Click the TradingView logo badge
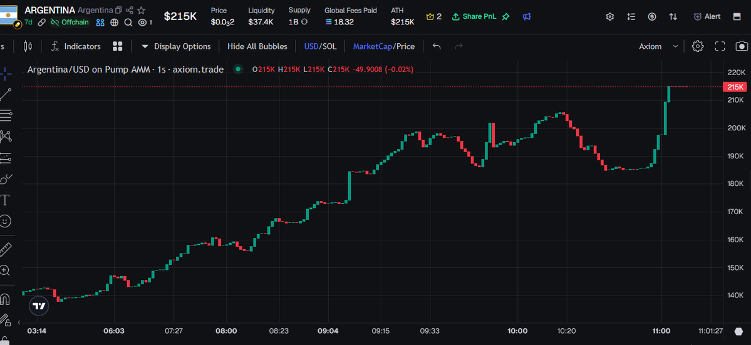 39,306
